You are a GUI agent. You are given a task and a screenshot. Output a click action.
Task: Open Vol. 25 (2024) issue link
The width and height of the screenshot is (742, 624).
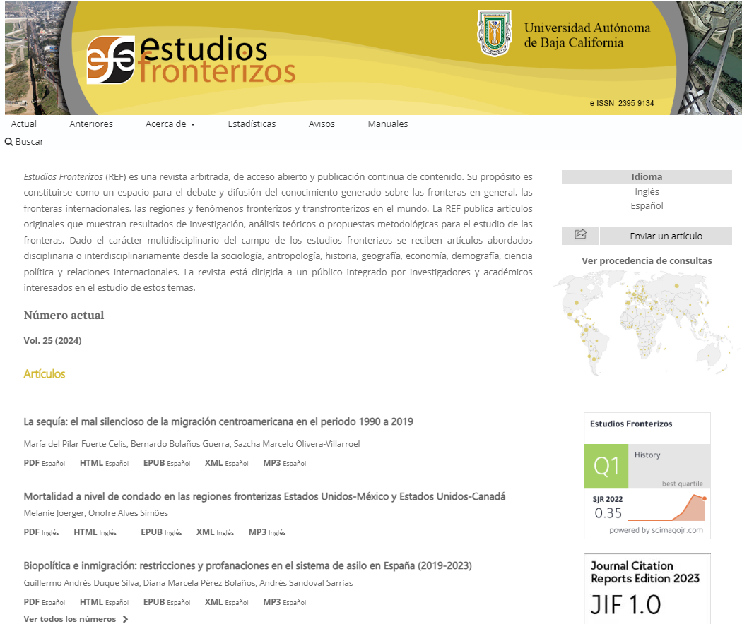tap(52, 341)
